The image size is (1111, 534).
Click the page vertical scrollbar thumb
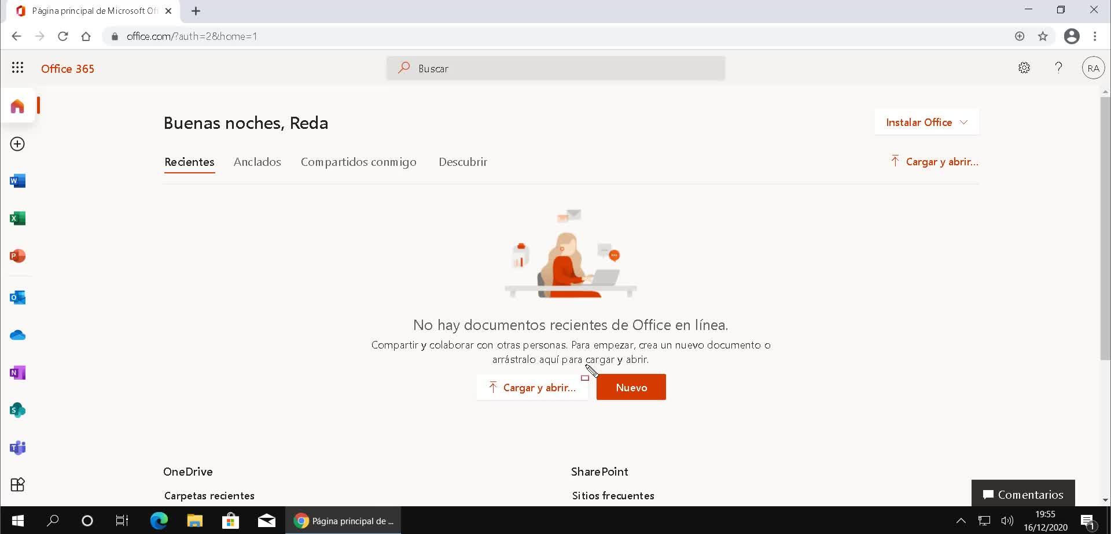click(x=1105, y=229)
